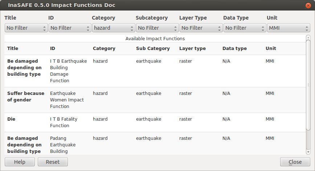315x171 pixels.
Task: Click the Reset button
Action: (53, 162)
